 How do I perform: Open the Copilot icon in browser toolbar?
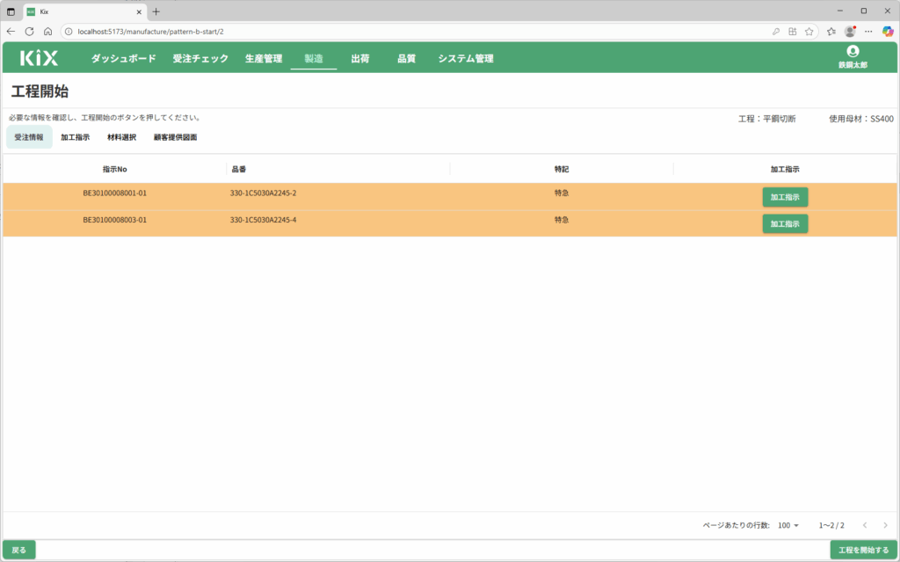click(x=887, y=31)
